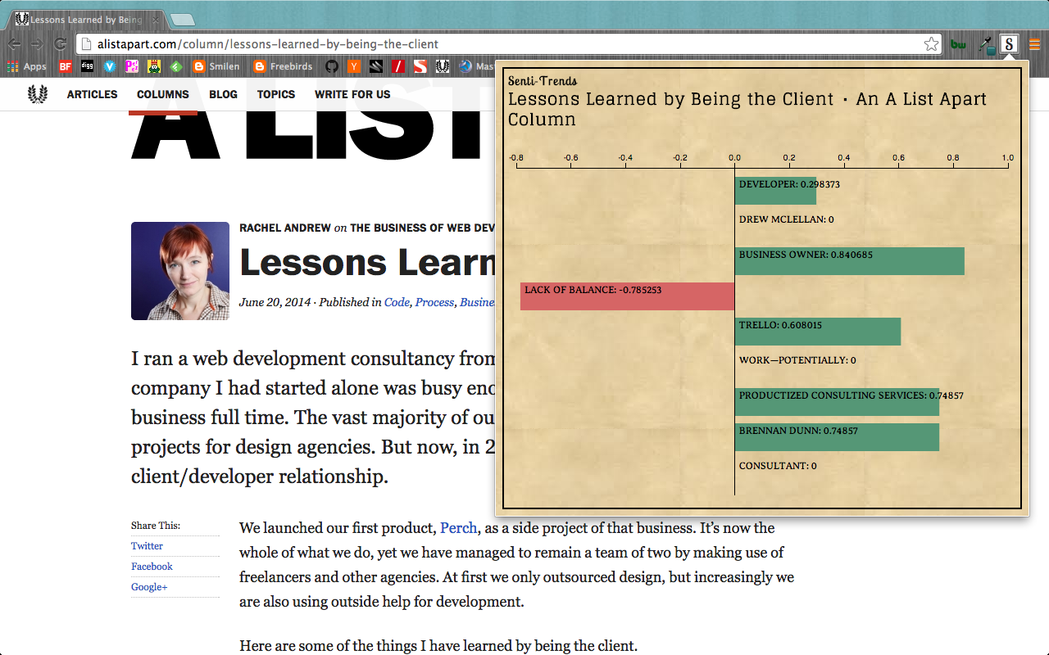Image resolution: width=1049 pixels, height=655 pixels.
Task: Open the red S bookmark icon
Action: click(x=420, y=66)
